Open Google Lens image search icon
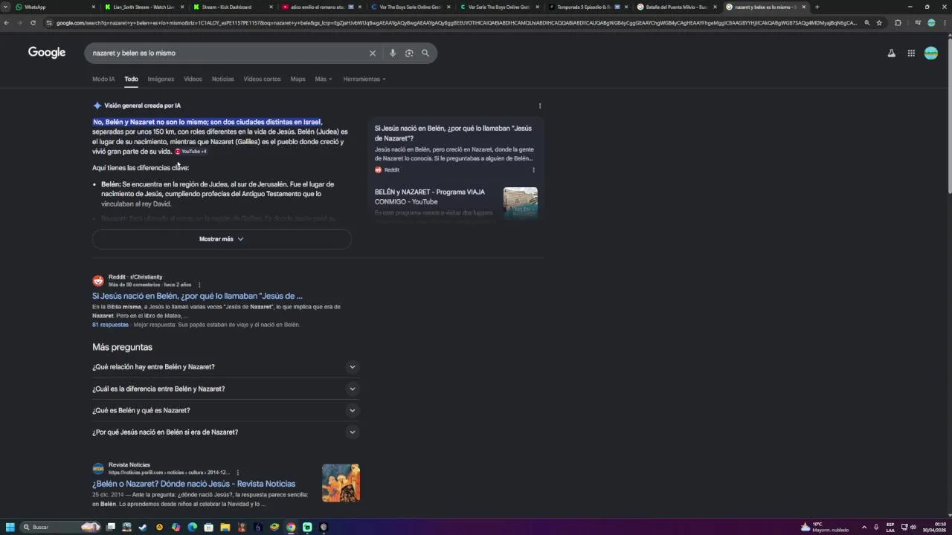952x535 pixels. pyautogui.click(x=409, y=53)
